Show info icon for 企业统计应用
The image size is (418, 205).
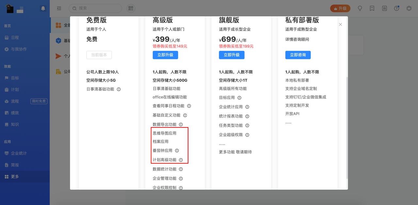pos(247,107)
